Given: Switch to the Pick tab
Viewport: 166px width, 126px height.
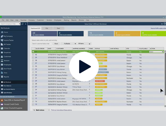Looking at the screenshot, I should click(x=47, y=28).
